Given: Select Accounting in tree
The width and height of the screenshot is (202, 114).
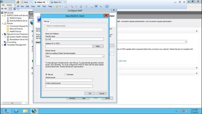Looking at the screenshot, I should click(11, 42).
